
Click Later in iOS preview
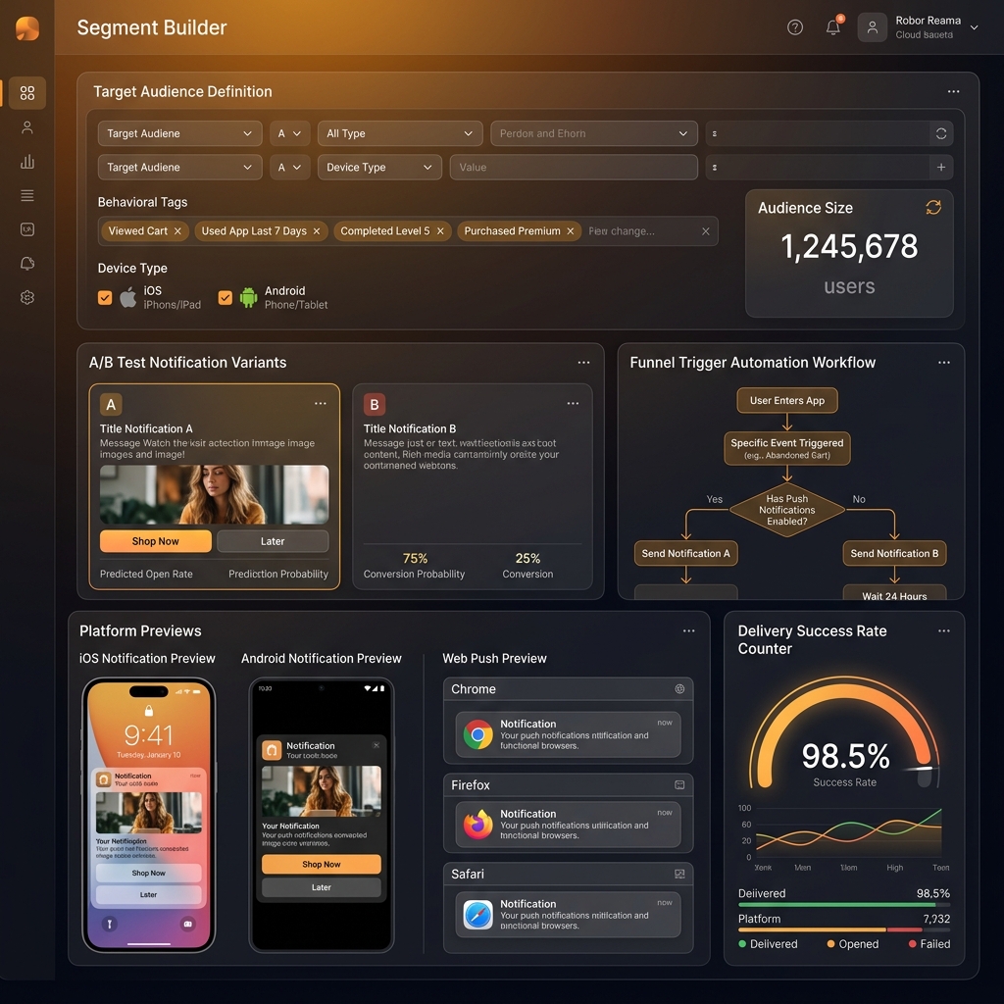[149, 894]
